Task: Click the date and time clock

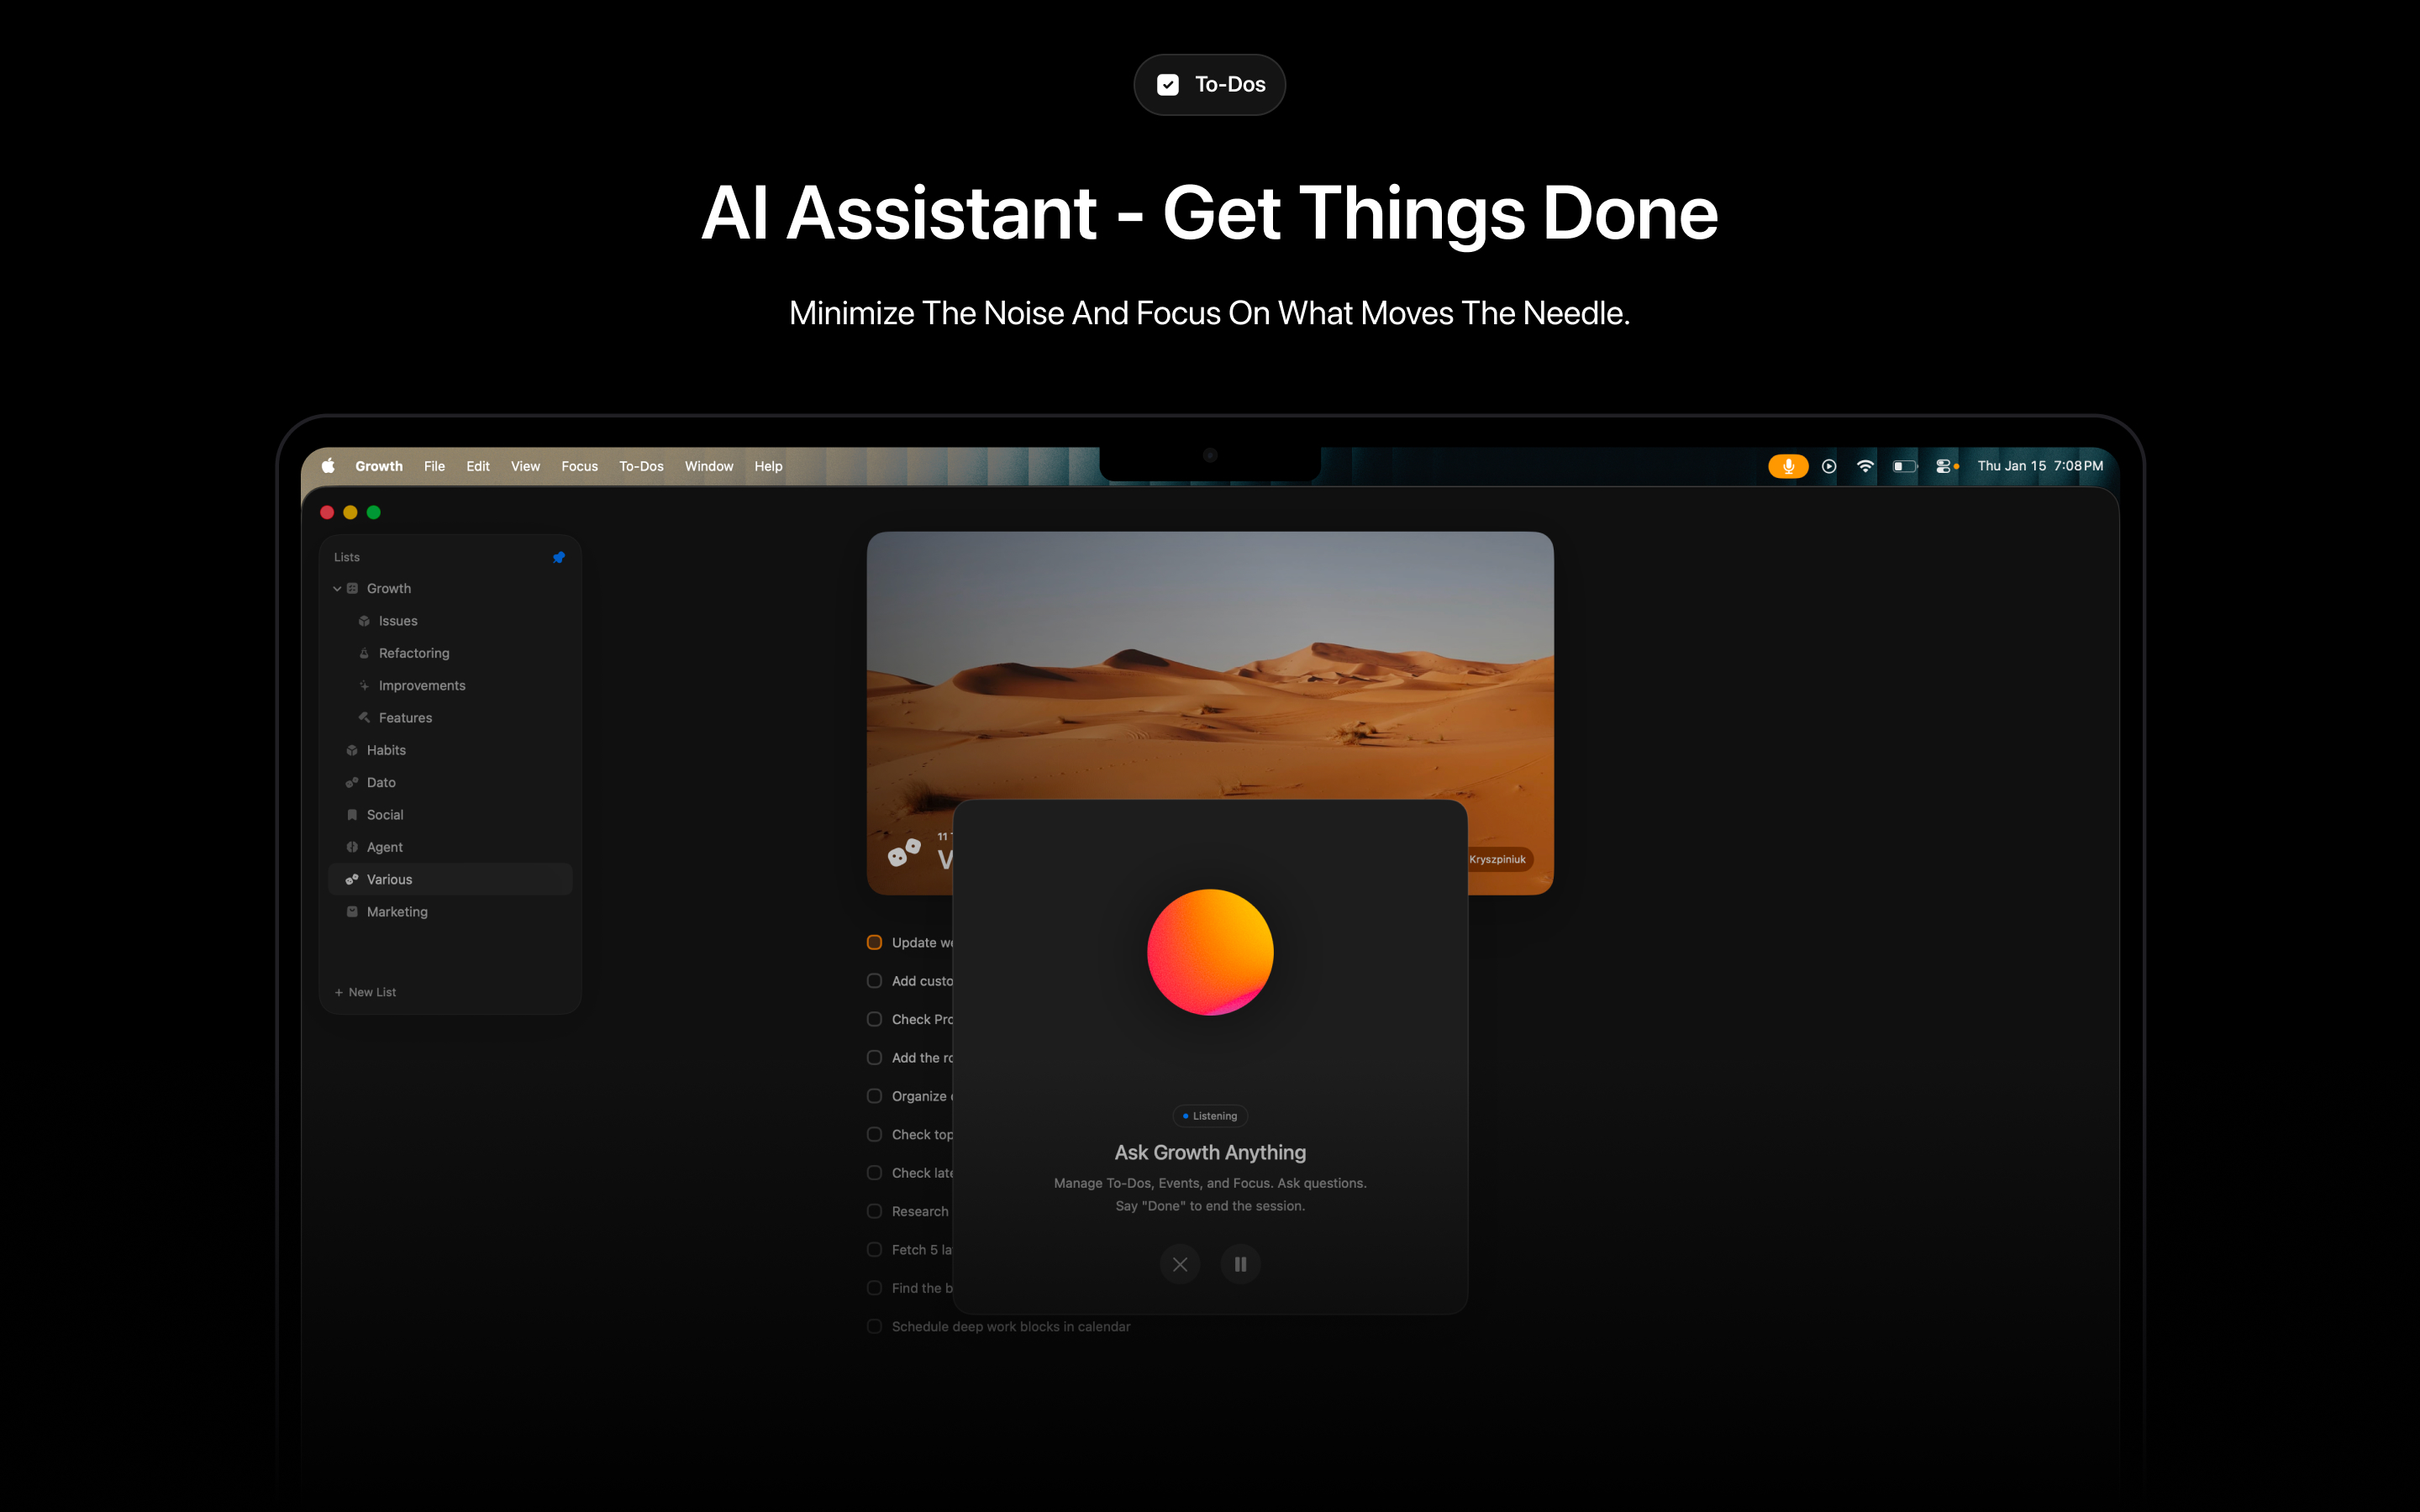Action: point(2040,466)
